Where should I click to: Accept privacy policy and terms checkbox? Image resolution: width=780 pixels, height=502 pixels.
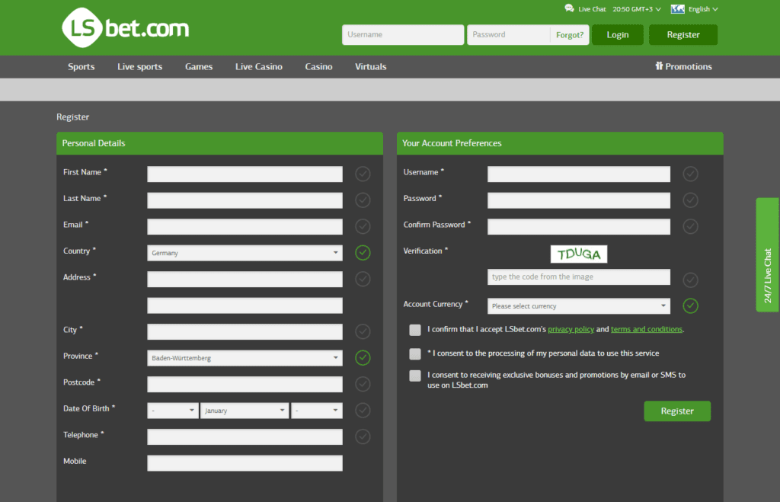coord(415,330)
